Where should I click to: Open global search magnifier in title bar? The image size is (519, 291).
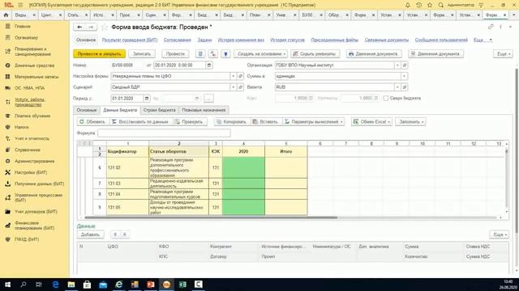[440, 5]
